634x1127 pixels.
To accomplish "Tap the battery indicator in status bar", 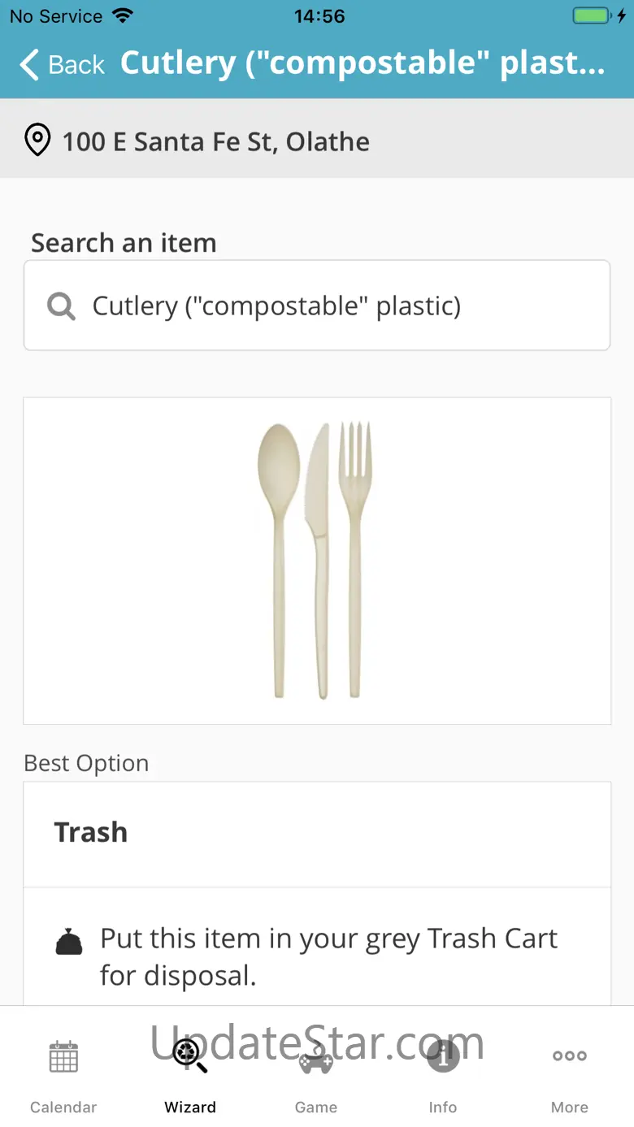I will pos(591,16).
